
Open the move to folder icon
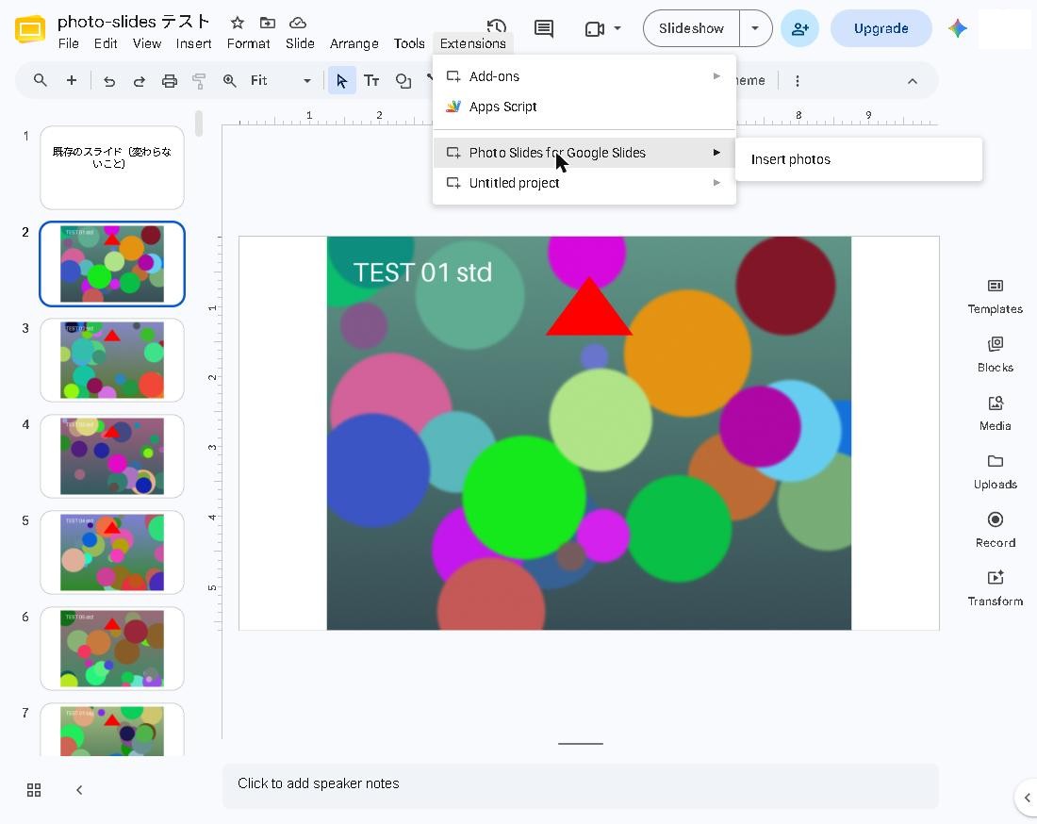(x=267, y=24)
